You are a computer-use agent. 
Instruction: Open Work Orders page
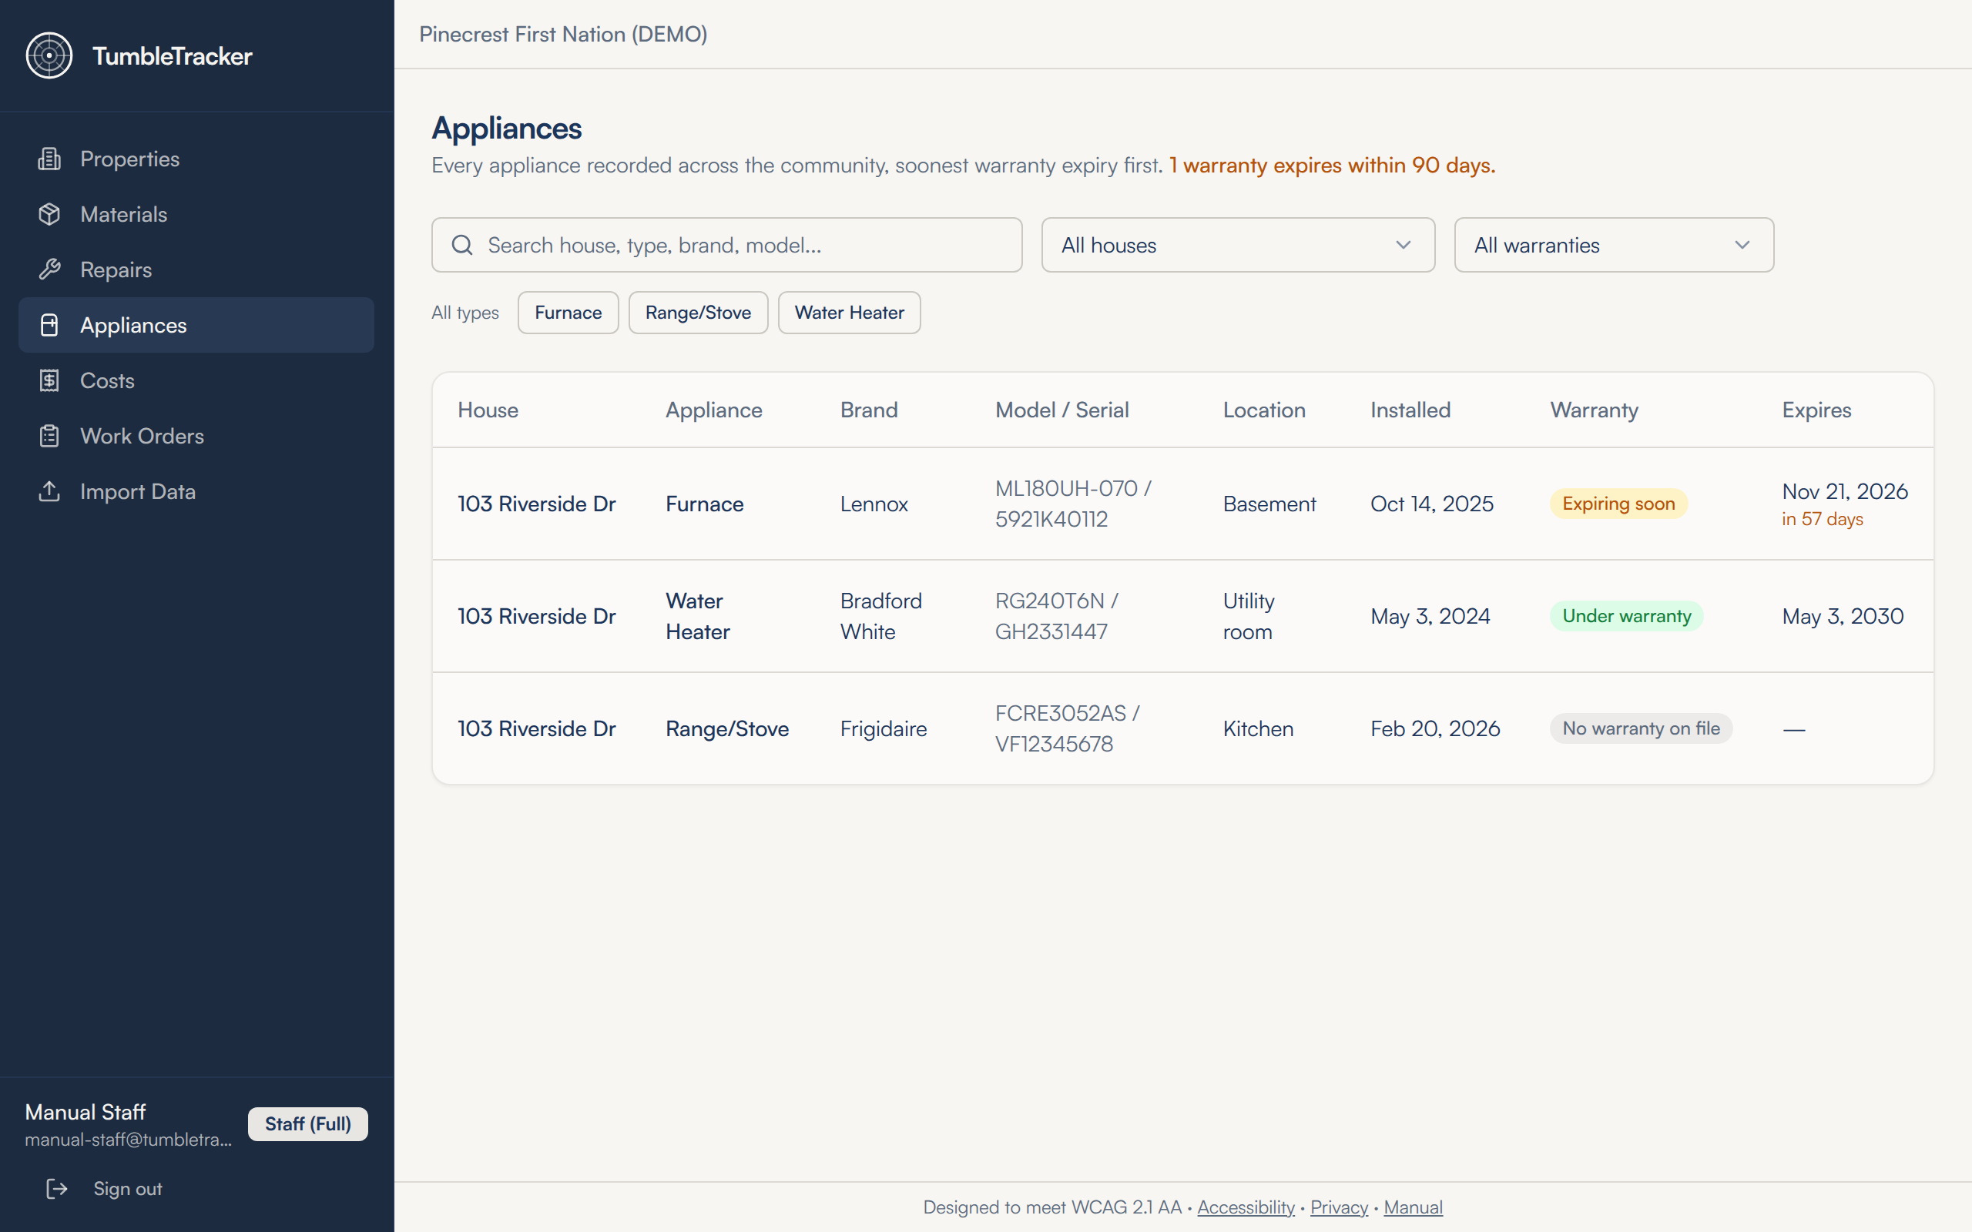click(x=196, y=436)
